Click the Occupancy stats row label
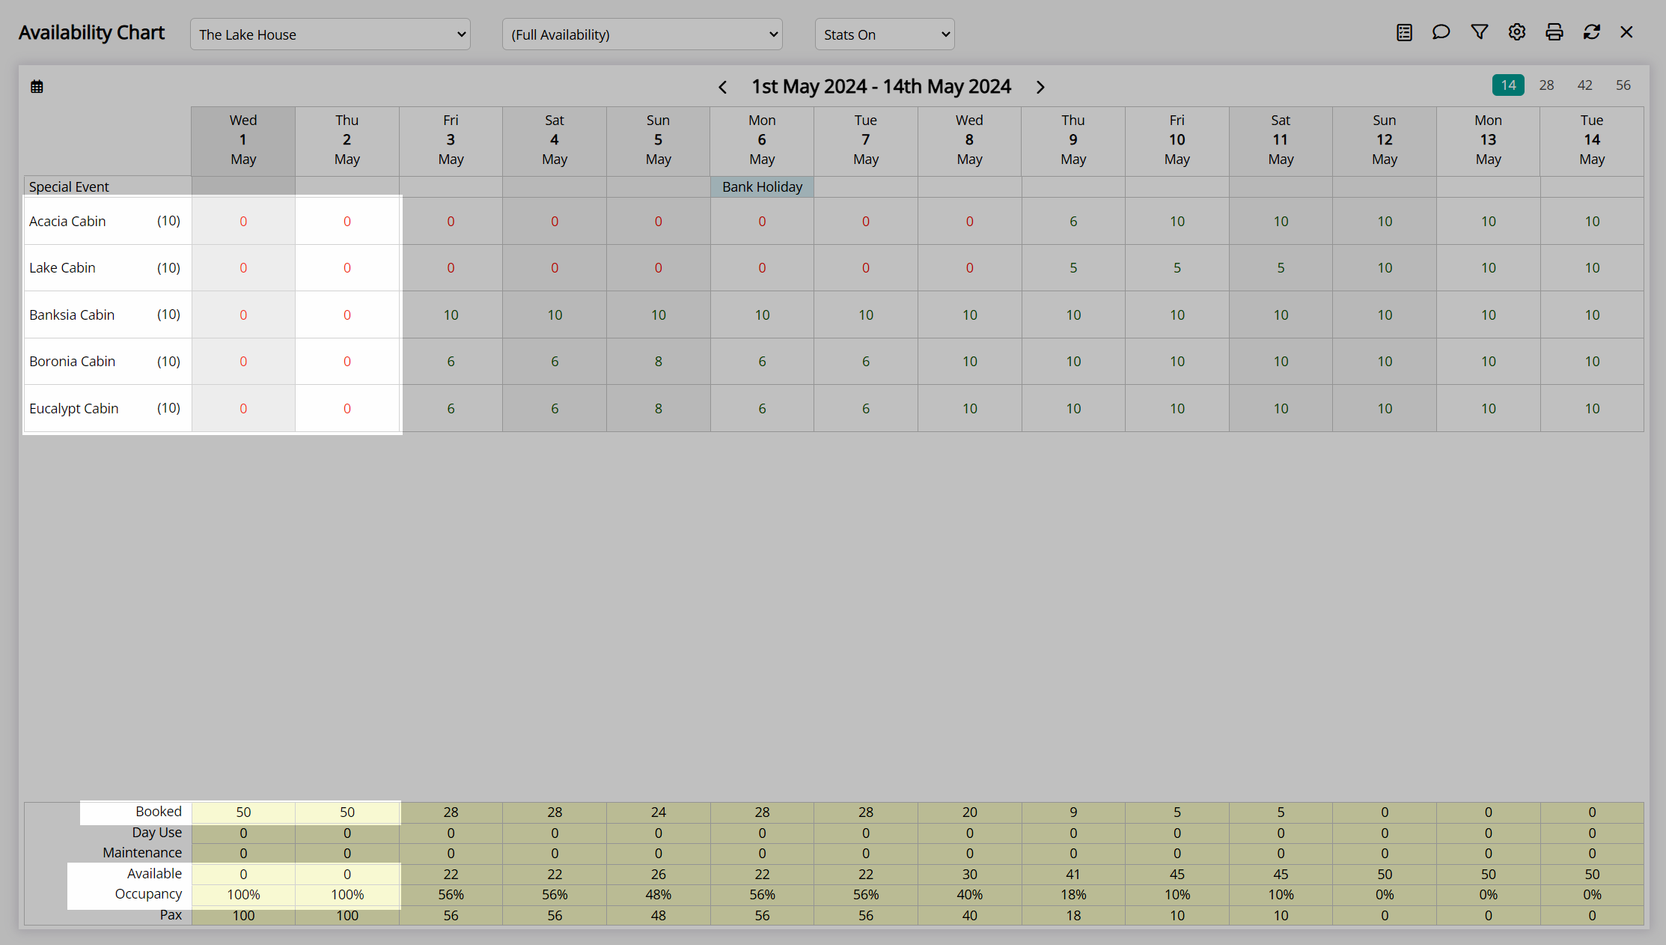 (x=148, y=893)
